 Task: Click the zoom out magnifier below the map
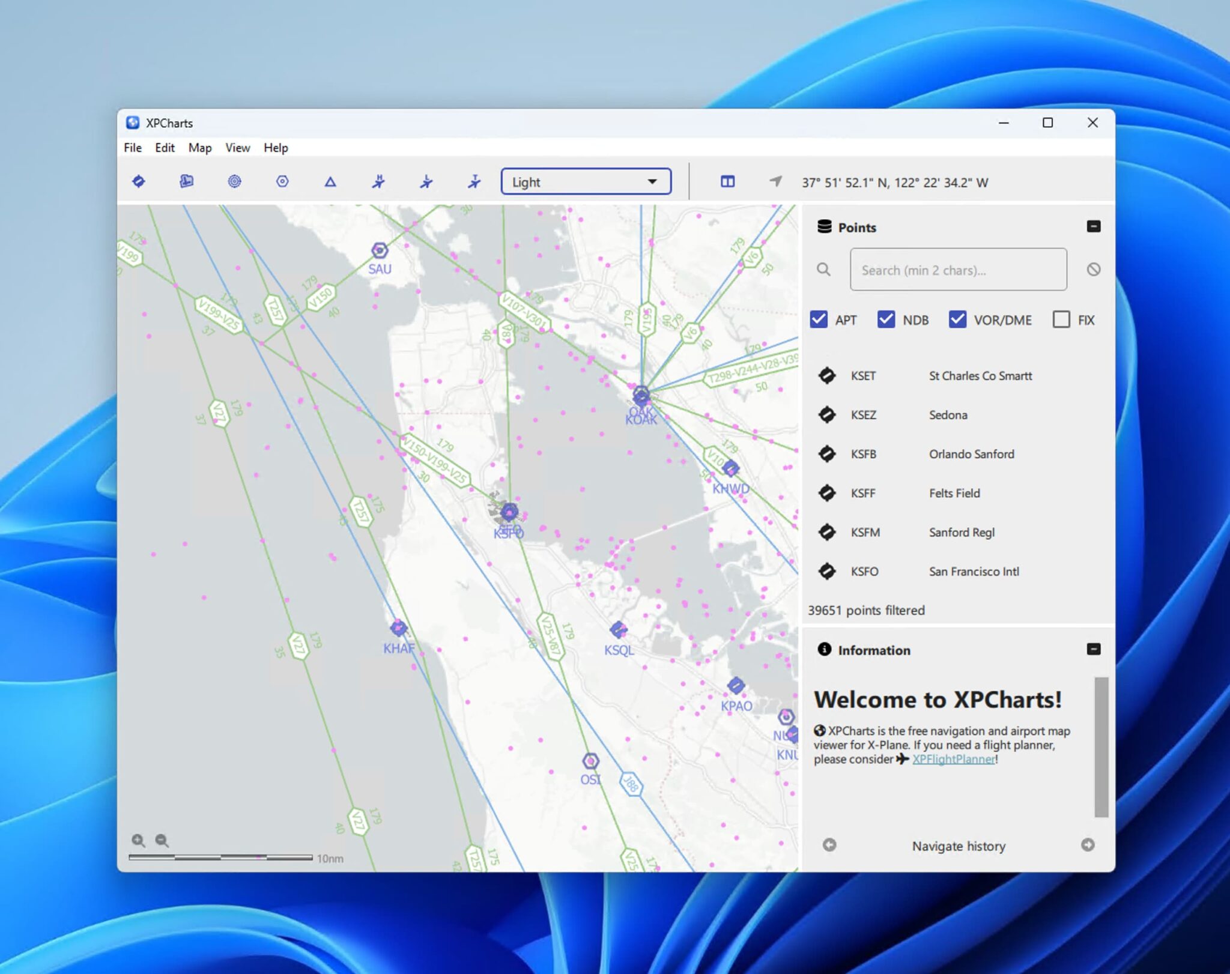(161, 841)
